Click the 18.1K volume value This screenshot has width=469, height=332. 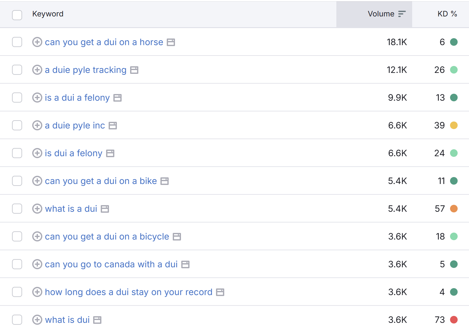pyautogui.click(x=397, y=42)
